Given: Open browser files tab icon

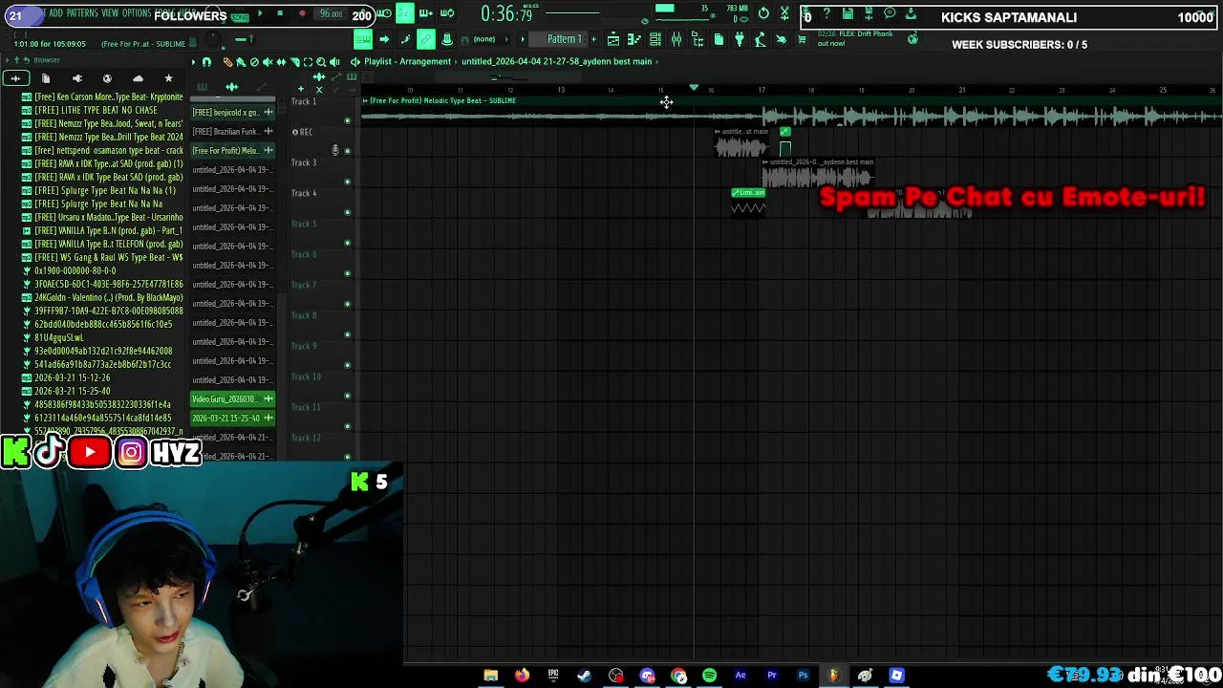Looking at the screenshot, I should pos(45,78).
